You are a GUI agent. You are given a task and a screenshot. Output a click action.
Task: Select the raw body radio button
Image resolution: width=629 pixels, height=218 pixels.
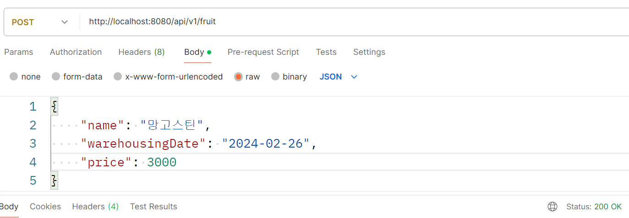pos(238,77)
